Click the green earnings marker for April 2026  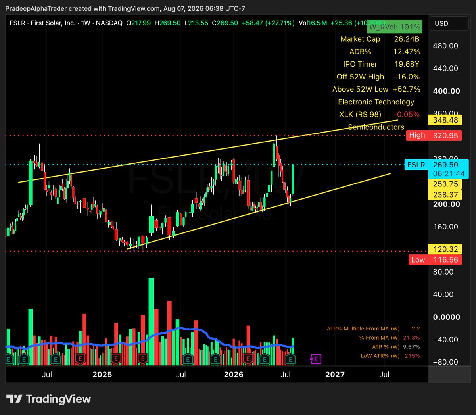click(264, 360)
